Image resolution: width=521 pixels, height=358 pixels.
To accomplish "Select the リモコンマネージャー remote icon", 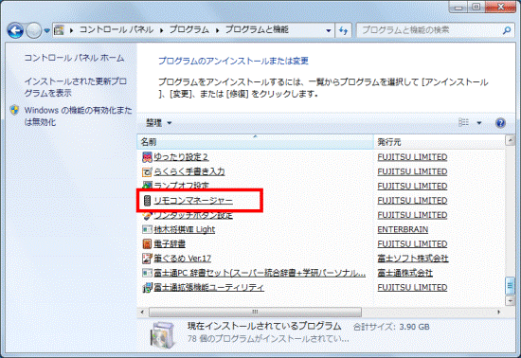I will 147,201.
